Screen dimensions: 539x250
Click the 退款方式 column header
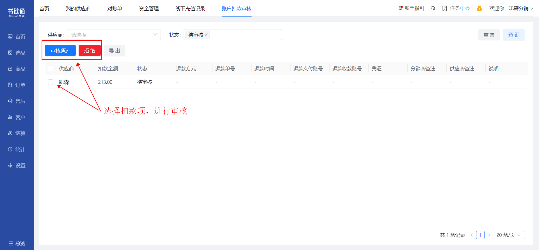coord(186,68)
